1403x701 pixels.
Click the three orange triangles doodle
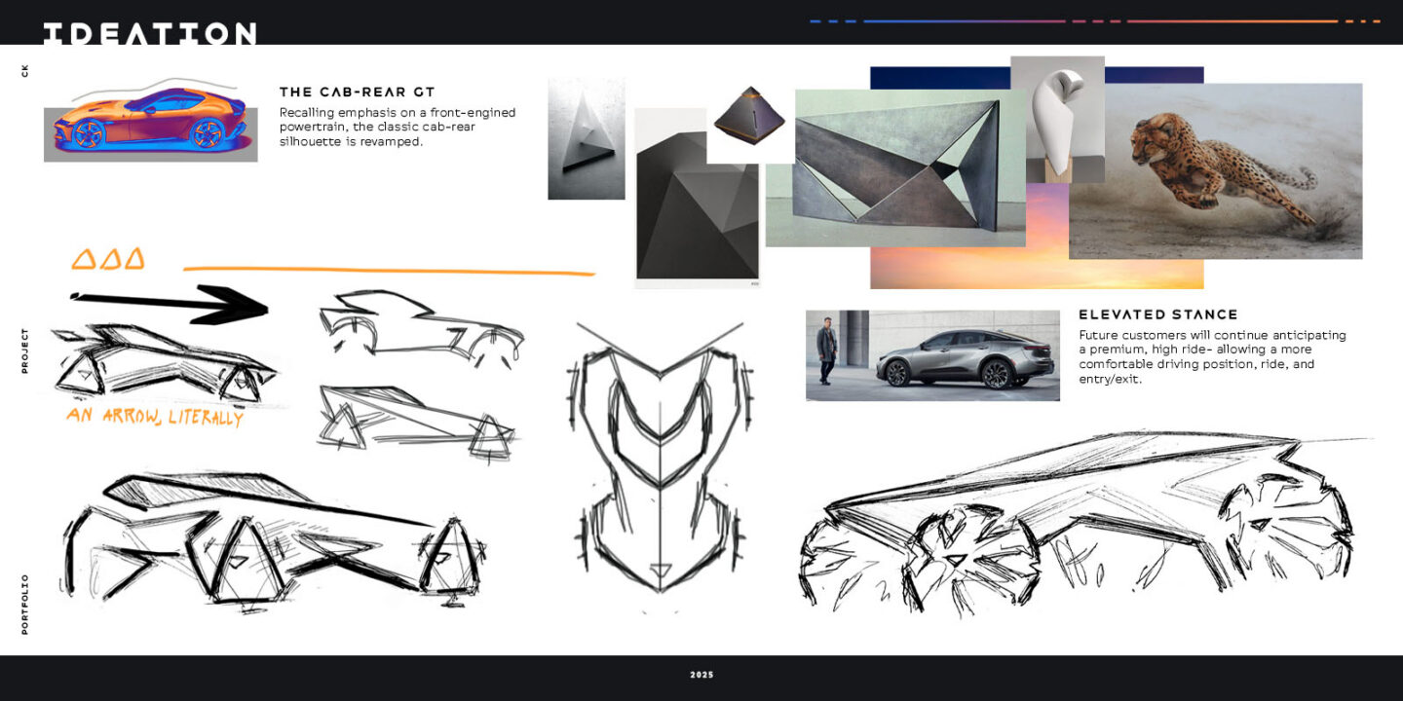coord(108,259)
